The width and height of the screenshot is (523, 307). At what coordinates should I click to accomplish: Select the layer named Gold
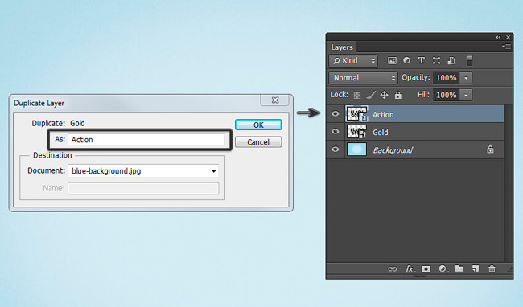click(x=381, y=132)
